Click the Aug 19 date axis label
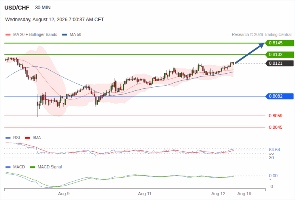 pos(244,194)
